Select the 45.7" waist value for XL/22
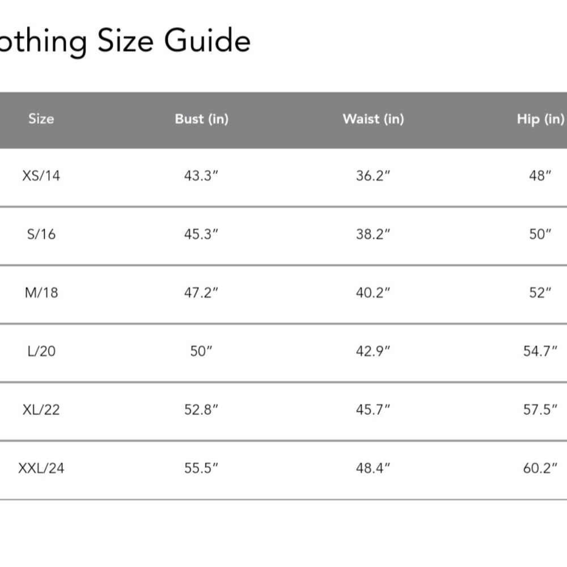The width and height of the screenshot is (567, 567). tap(373, 410)
